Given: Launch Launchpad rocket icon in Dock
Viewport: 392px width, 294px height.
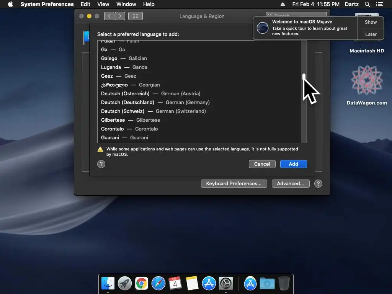Looking at the screenshot, I should click(x=125, y=284).
